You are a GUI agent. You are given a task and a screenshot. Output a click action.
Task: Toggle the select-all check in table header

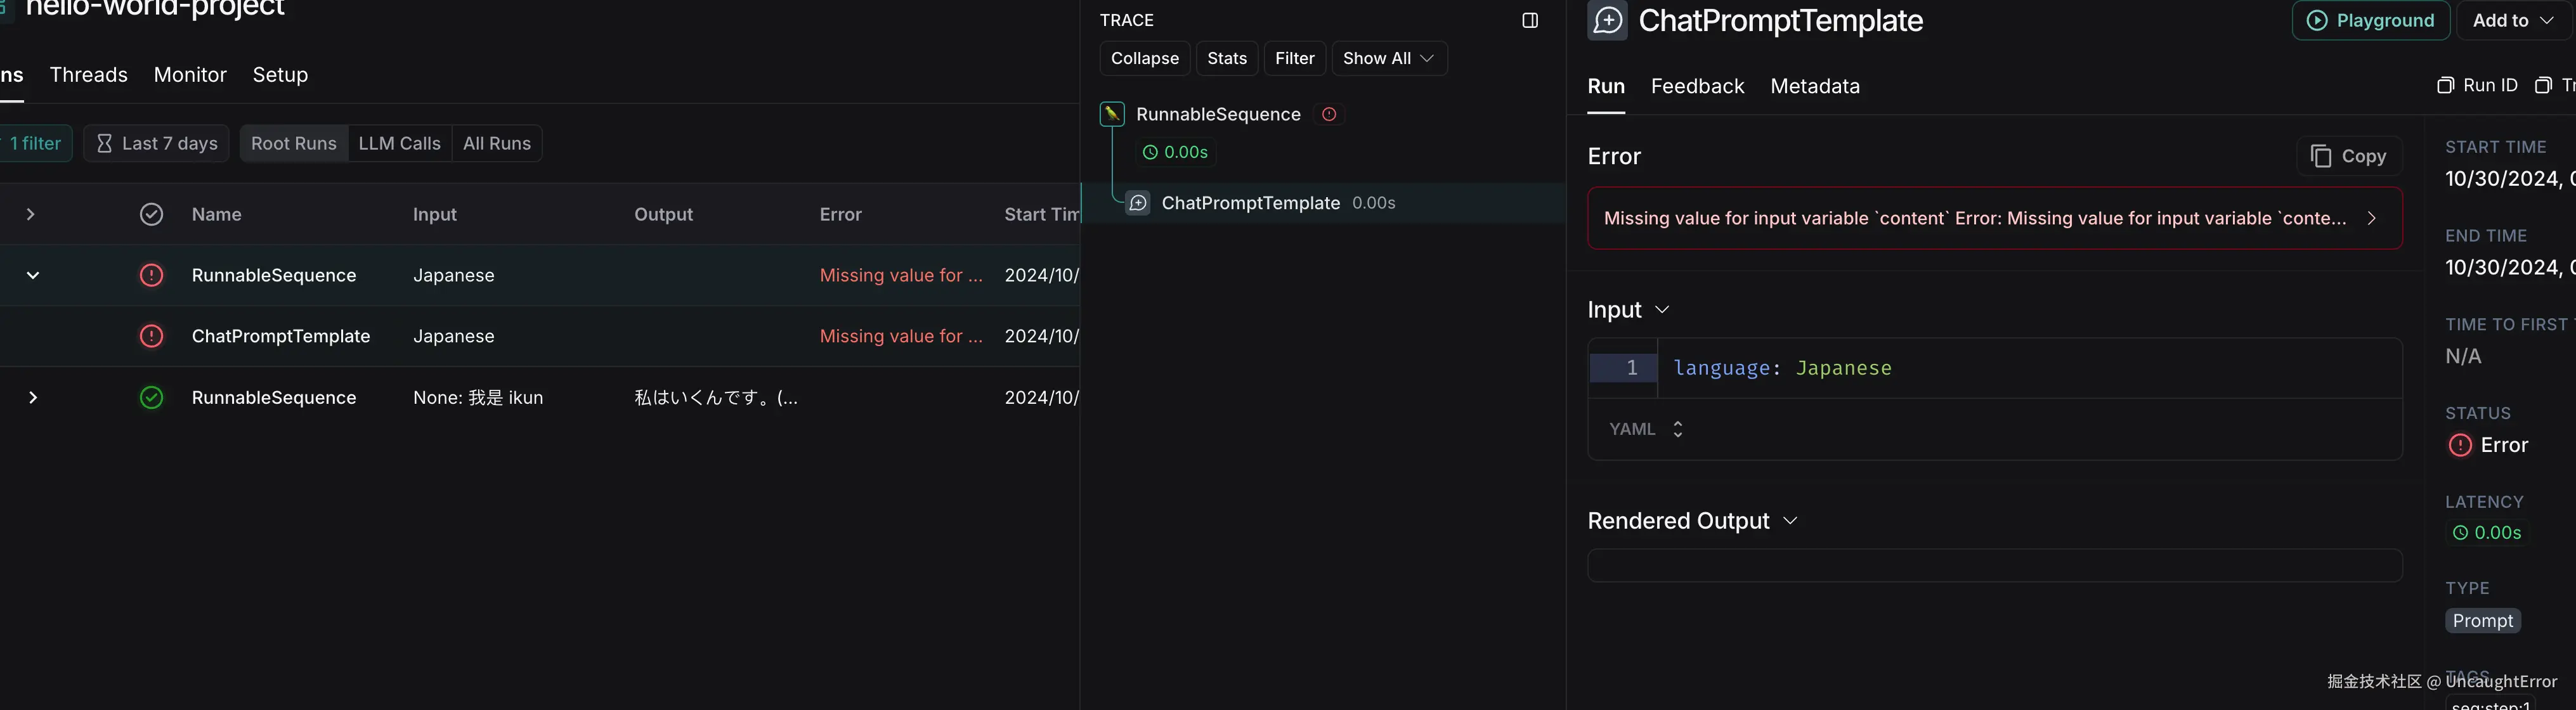click(151, 214)
